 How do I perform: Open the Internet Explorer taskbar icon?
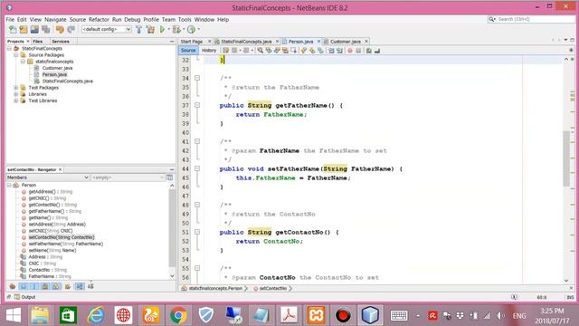(x=96, y=315)
